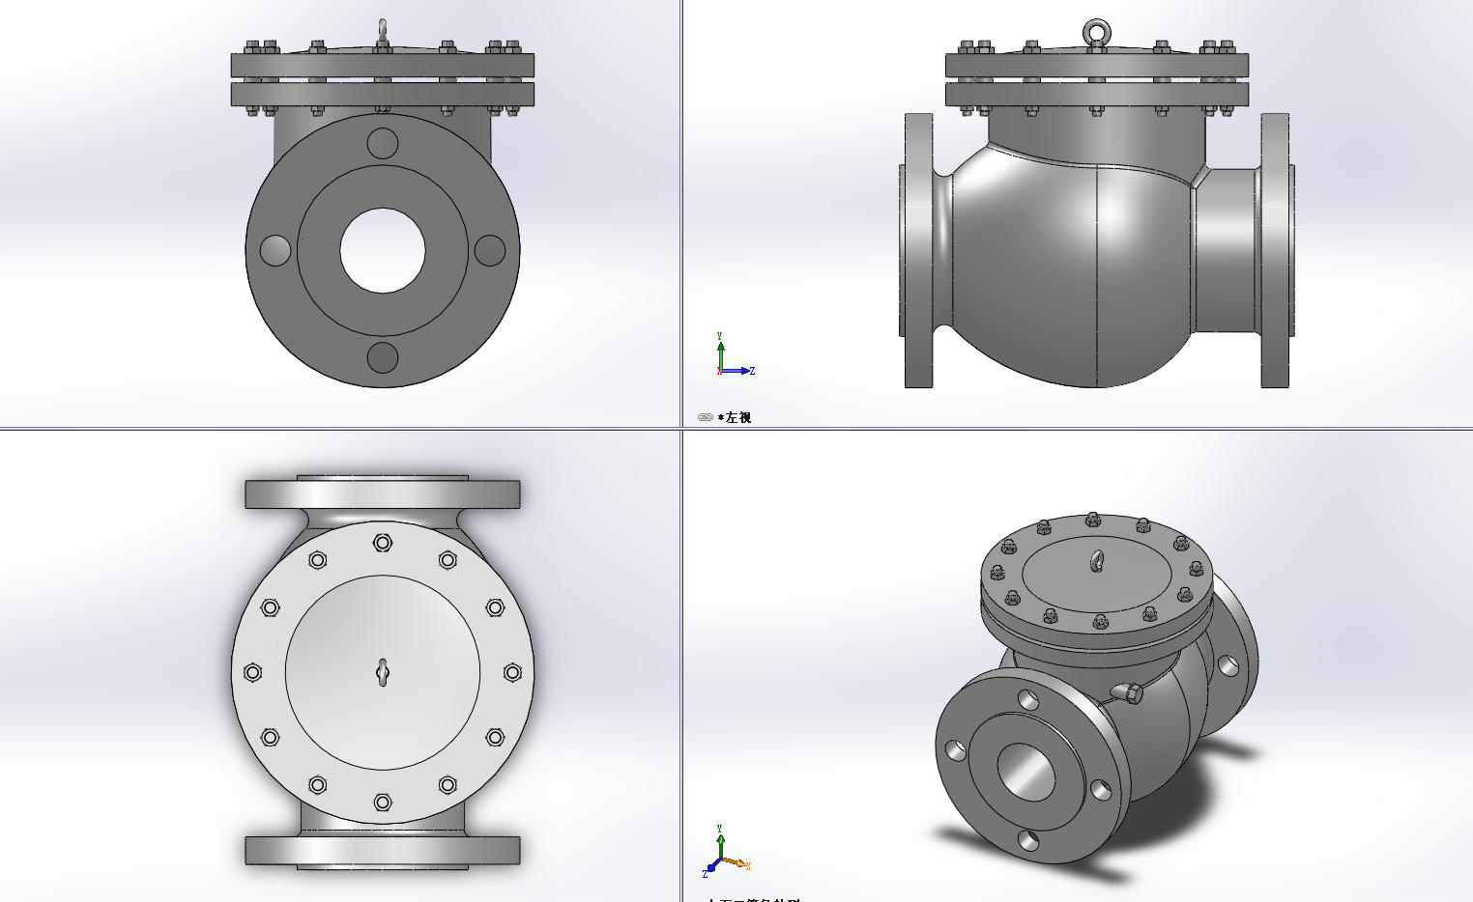Click the keyhole slot at top-view center
This screenshot has height=902, width=1473.
(x=383, y=673)
